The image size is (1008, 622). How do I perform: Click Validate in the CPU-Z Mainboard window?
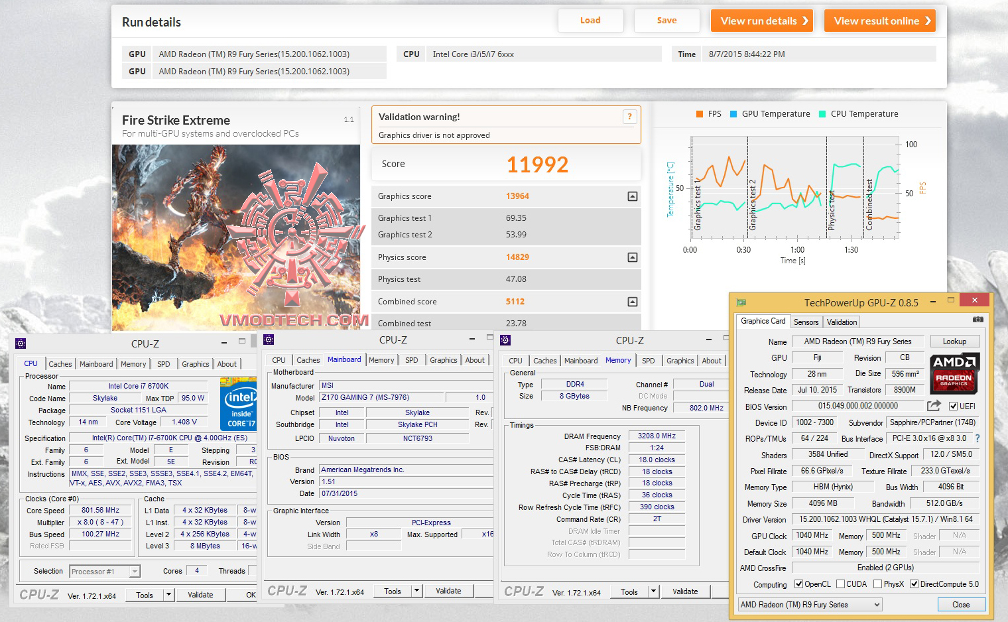448,591
